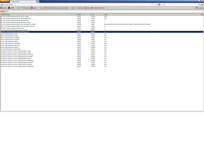Click the Google web search field
This screenshot has width=204, height=145.
pyautogui.click(x=180, y=5)
